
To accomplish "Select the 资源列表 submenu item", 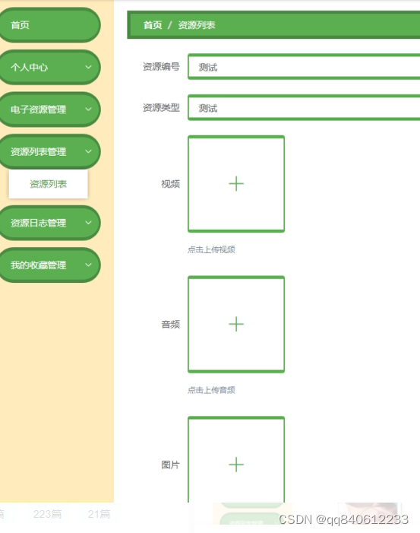I will pyautogui.click(x=48, y=184).
